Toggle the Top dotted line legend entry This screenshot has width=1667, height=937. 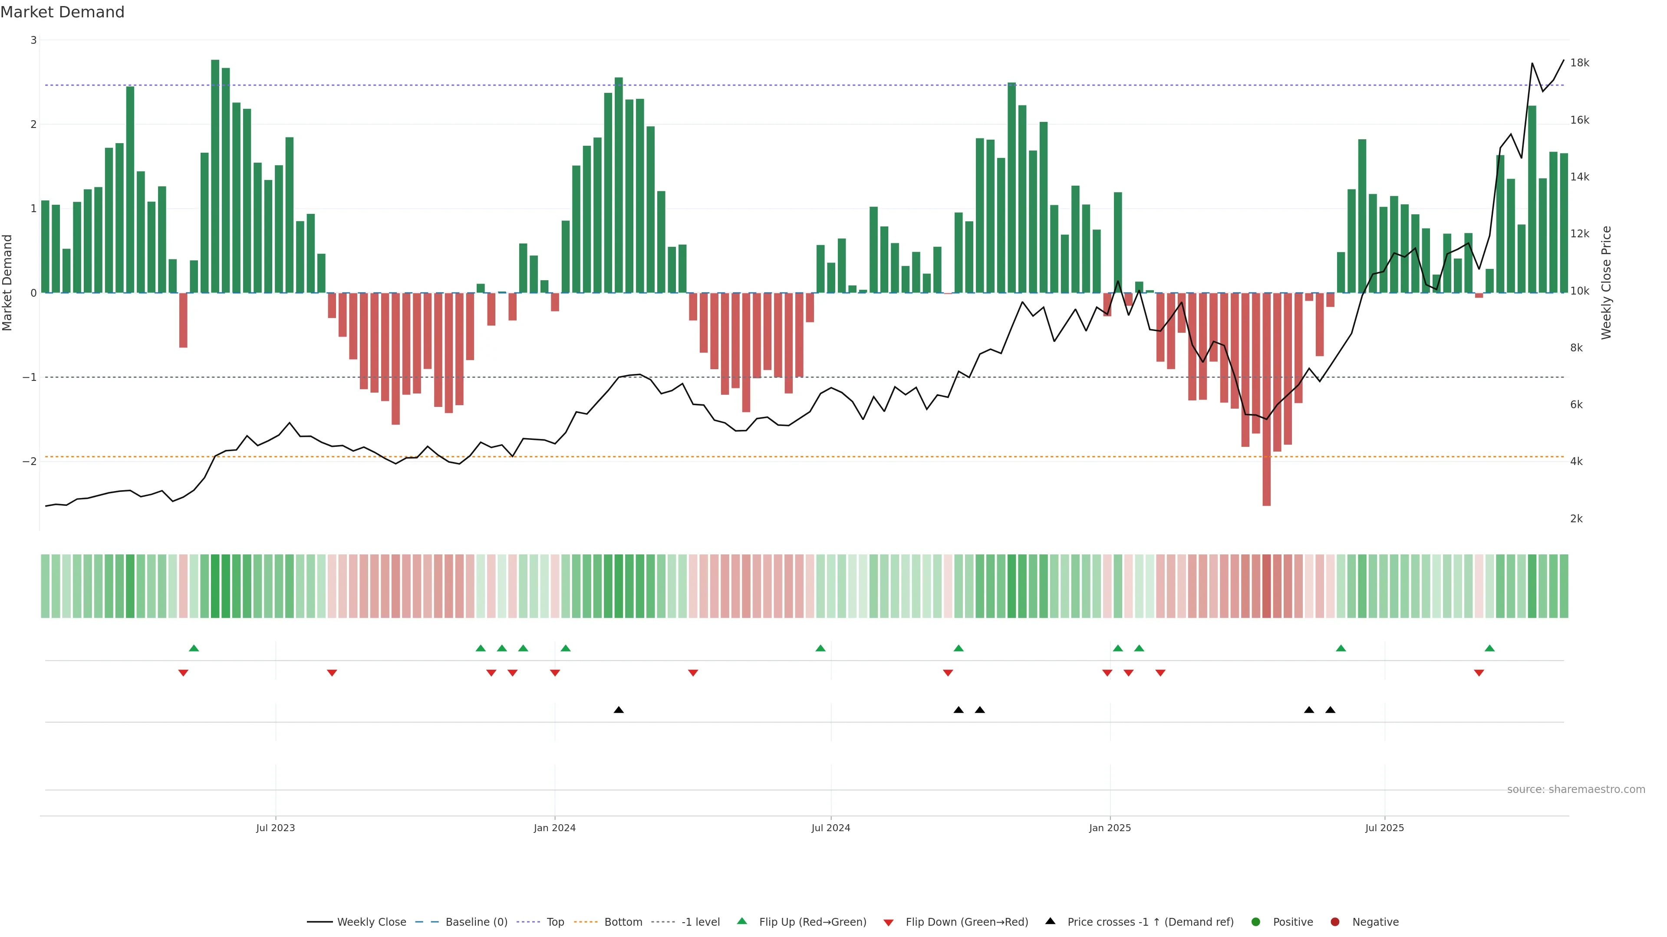coord(555,922)
